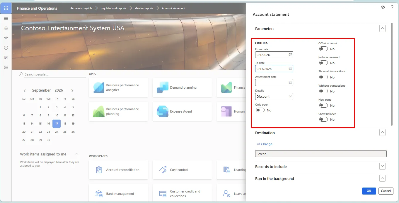Viewport: 399px width, 203px height.
Task: Click Account statement breadcrumb
Action: tap(173, 8)
